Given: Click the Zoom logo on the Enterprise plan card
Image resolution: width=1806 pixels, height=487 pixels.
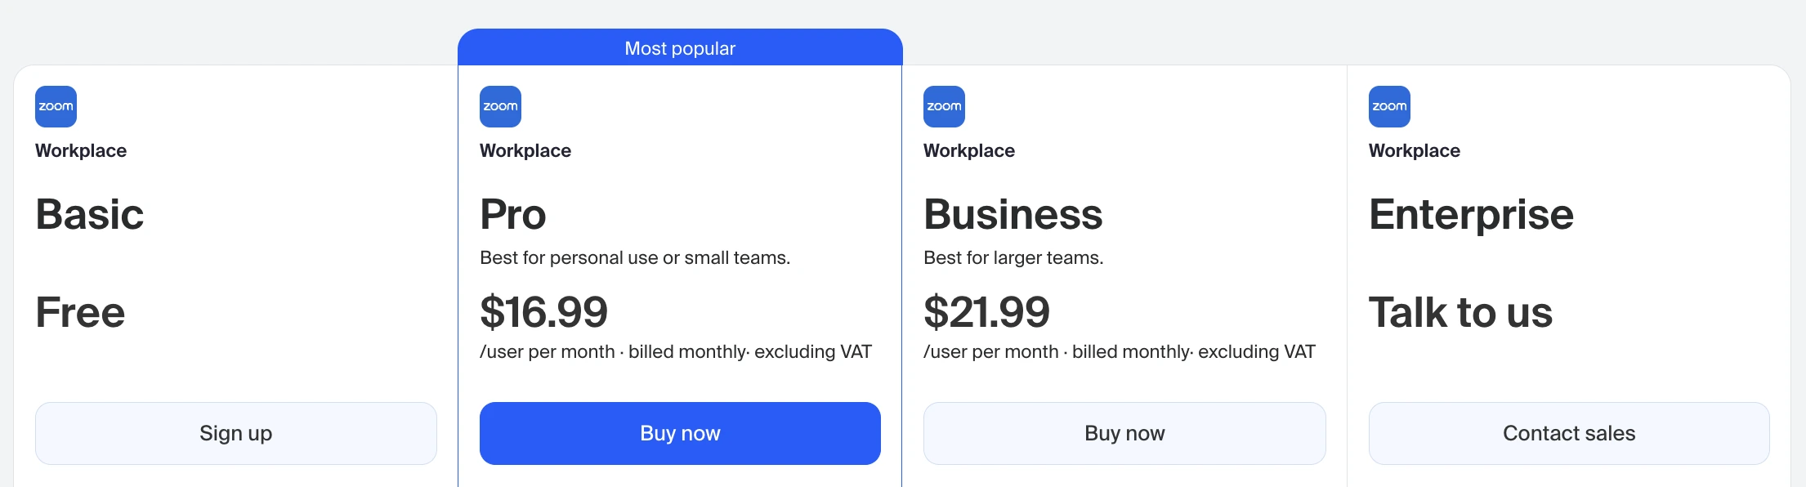Looking at the screenshot, I should pos(1388,106).
